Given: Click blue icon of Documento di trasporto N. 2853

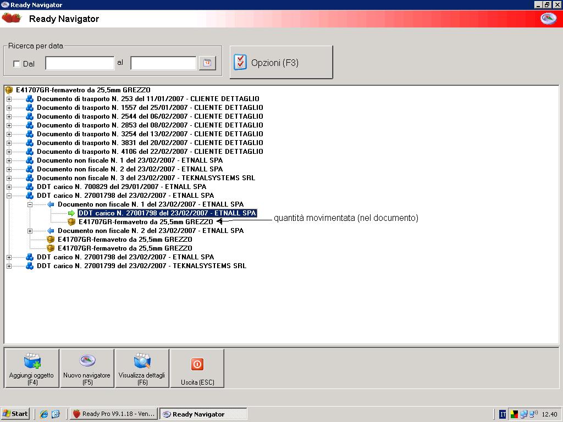Looking at the screenshot, I should click(30, 125).
